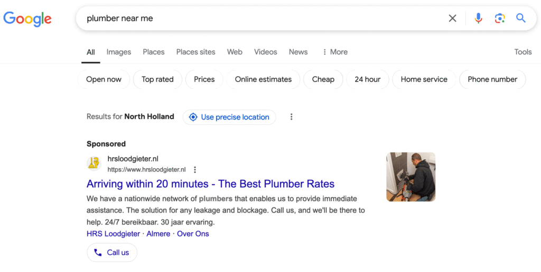Click inside the search text field
The height and width of the screenshot is (272, 541).
[x=264, y=19]
